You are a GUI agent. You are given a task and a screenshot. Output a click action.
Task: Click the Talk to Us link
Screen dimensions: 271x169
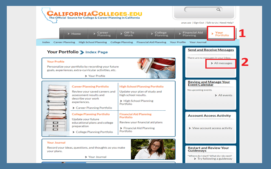212,23
